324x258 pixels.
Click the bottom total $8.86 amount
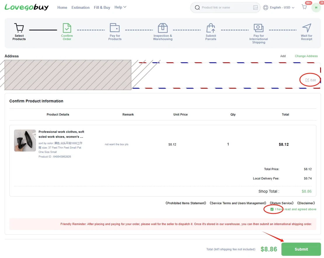pos(269,249)
